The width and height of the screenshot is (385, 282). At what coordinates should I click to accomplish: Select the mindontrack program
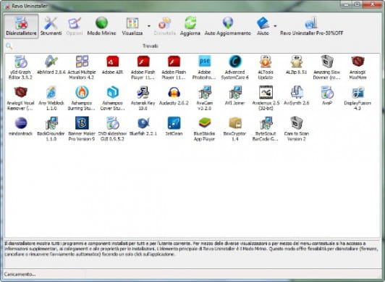[x=20, y=127]
